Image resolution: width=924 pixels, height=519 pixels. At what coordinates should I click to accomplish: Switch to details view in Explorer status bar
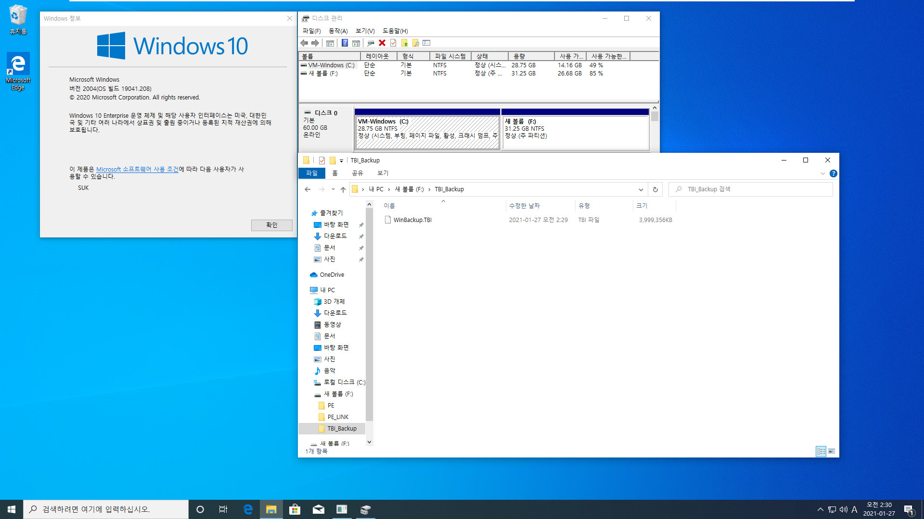coord(821,451)
